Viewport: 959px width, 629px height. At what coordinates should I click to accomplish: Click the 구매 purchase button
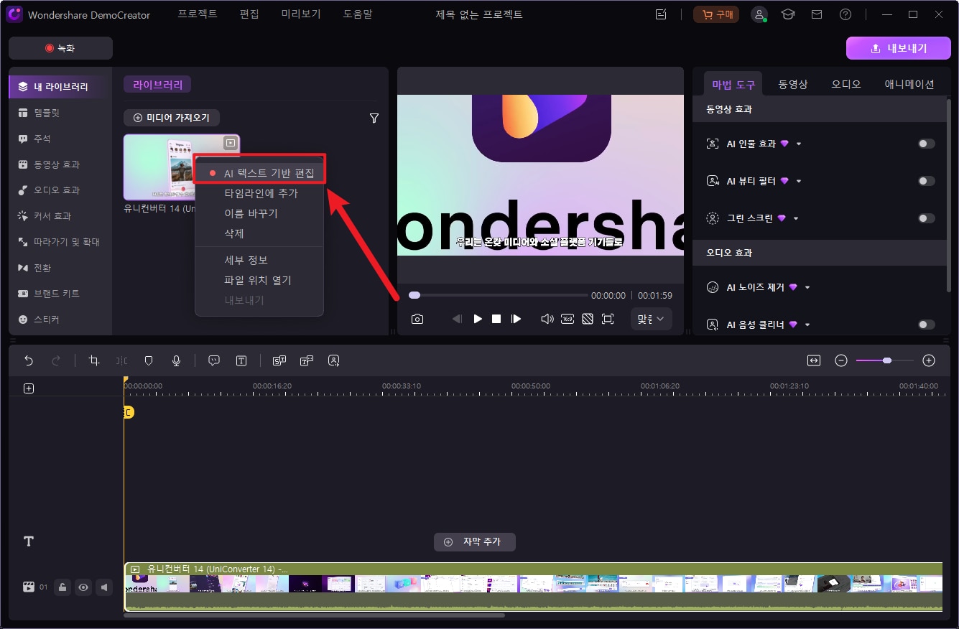tap(716, 14)
